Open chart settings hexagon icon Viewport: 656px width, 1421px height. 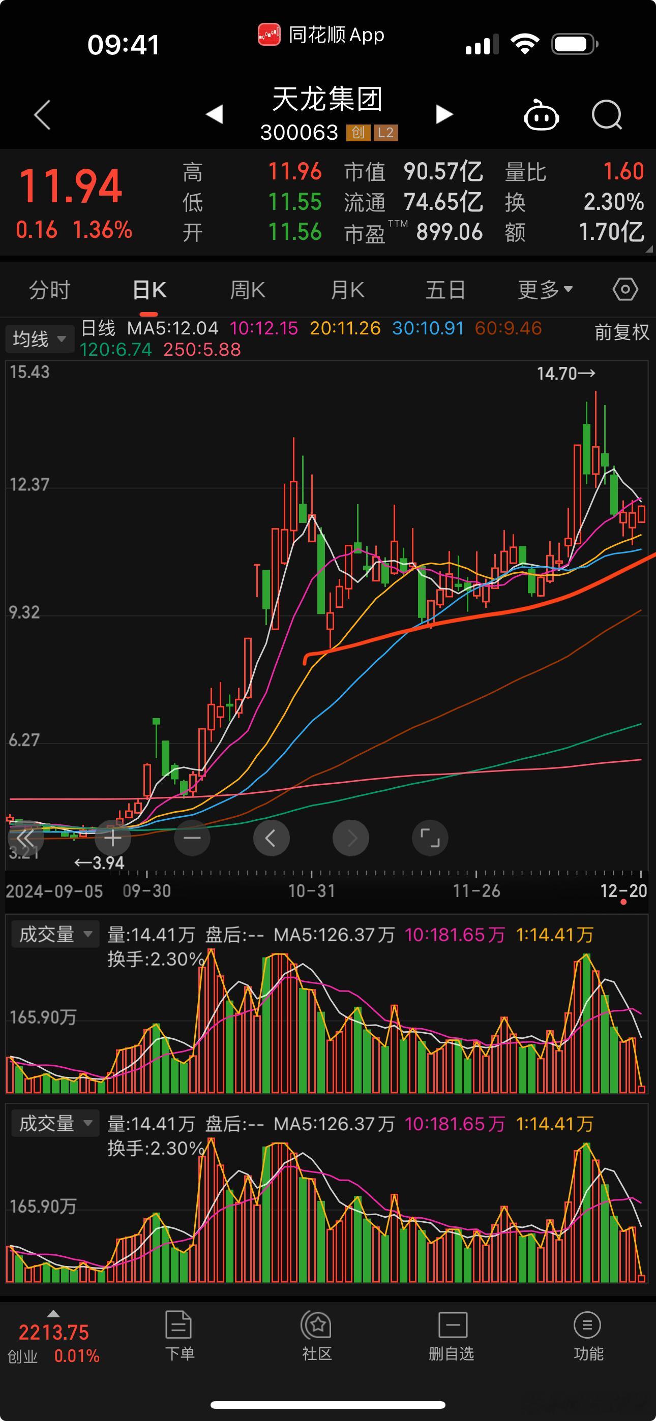tap(625, 289)
